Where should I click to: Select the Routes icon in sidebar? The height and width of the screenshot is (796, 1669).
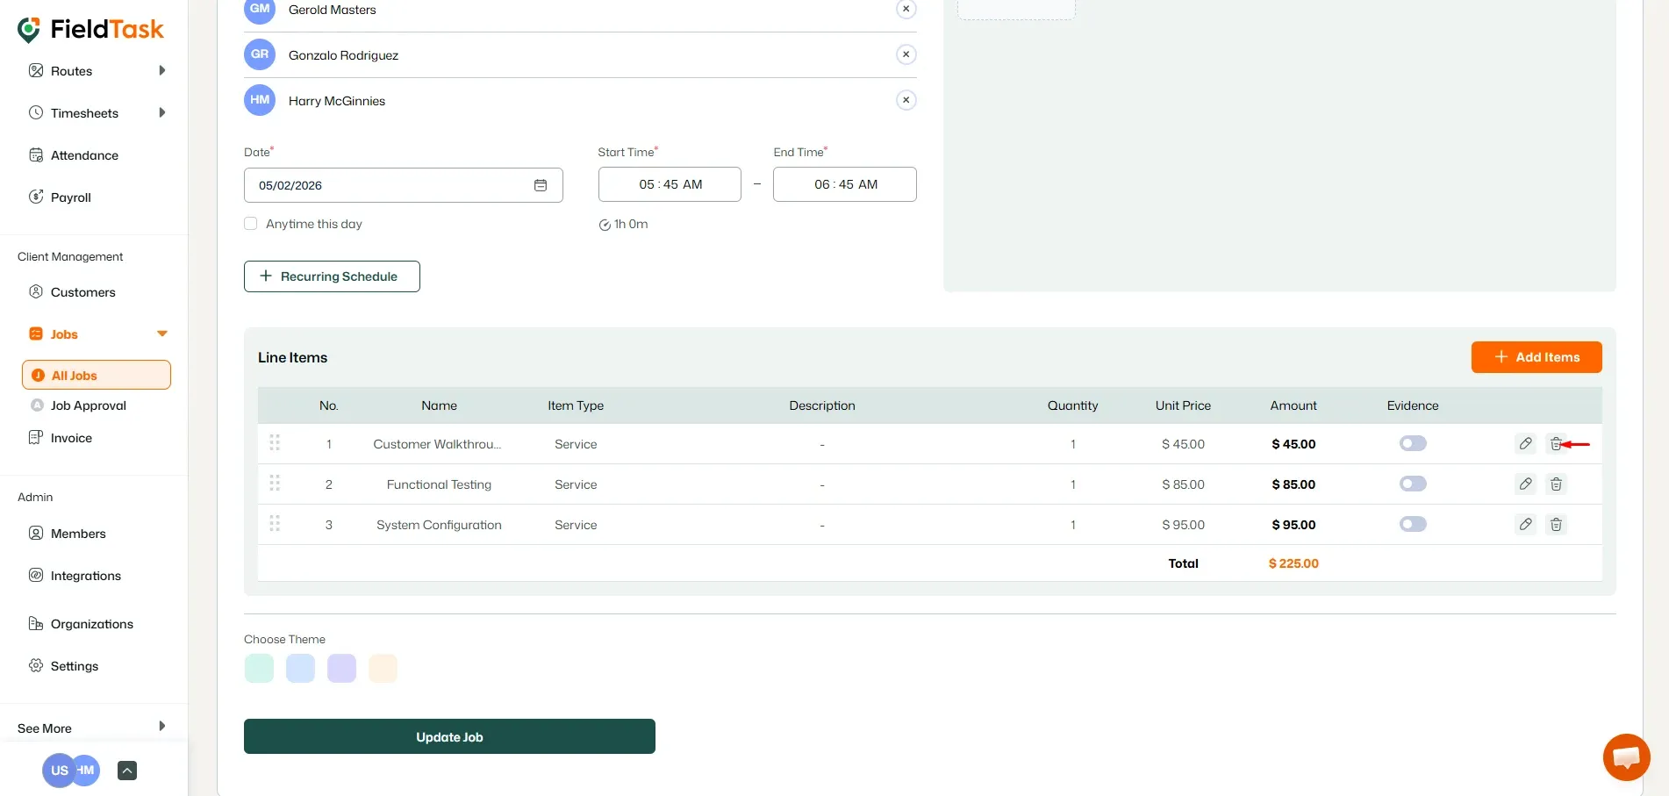point(35,70)
